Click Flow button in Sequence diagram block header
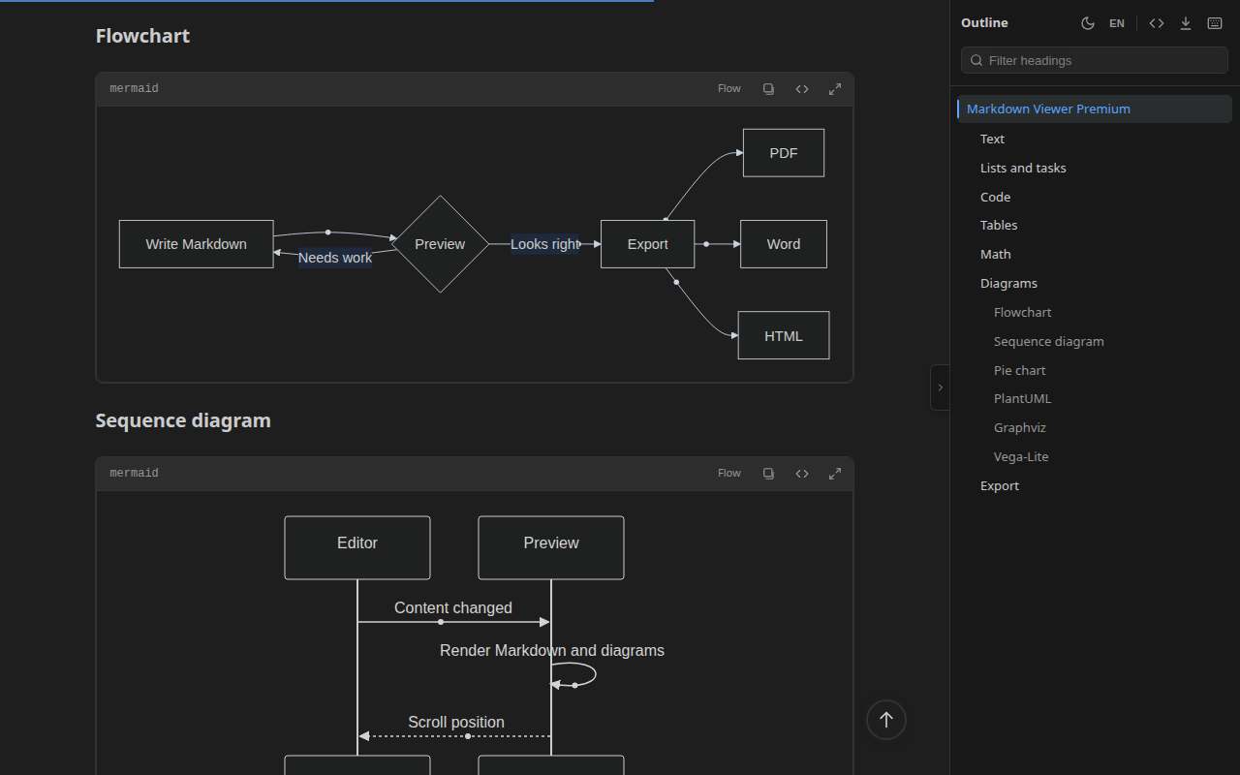 pos(729,474)
